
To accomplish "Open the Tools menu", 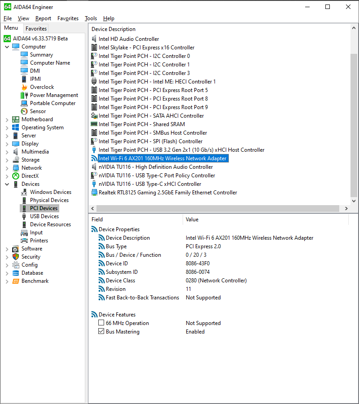I will pyautogui.click(x=91, y=18).
